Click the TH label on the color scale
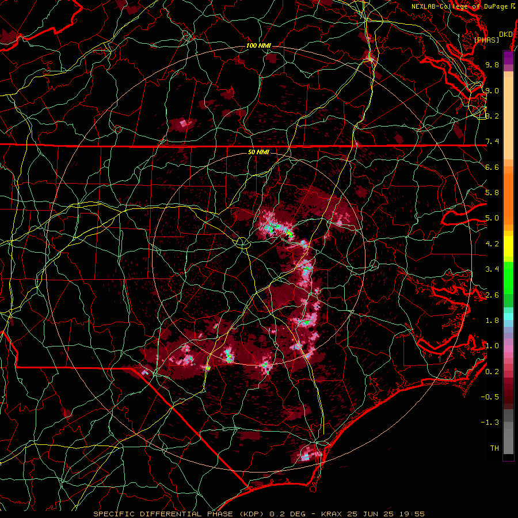The height and width of the screenshot is (518, 518). click(x=494, y=448)
